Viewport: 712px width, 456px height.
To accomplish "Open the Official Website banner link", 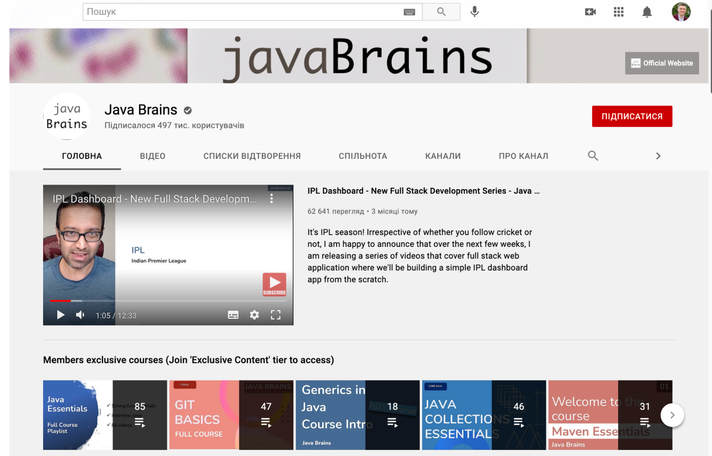I will 661,63.
